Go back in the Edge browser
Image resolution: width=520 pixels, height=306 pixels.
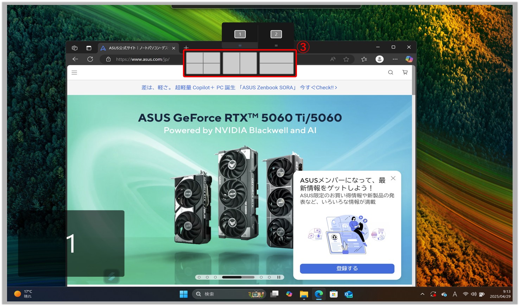click(75, 59)
